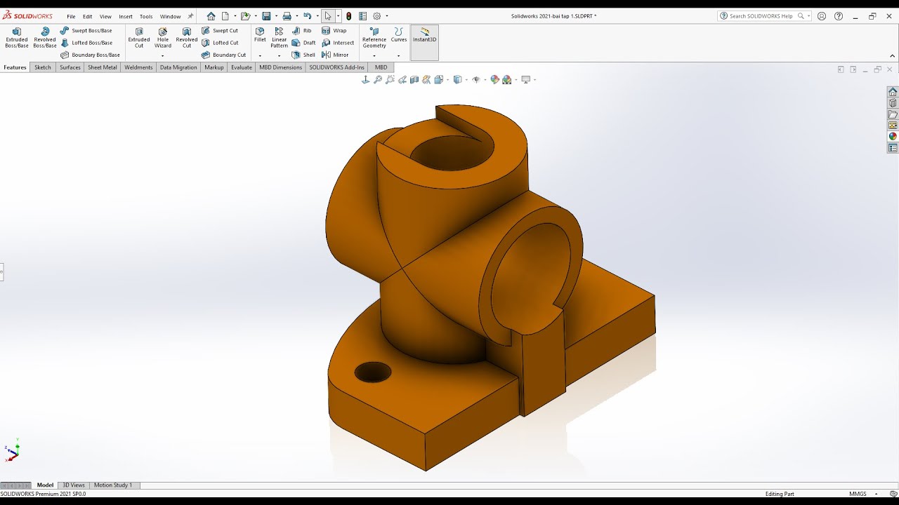Screen dimensions: 899x505
Task: Switch to the Evaluate tab
Action: click(x=241, y=67)
